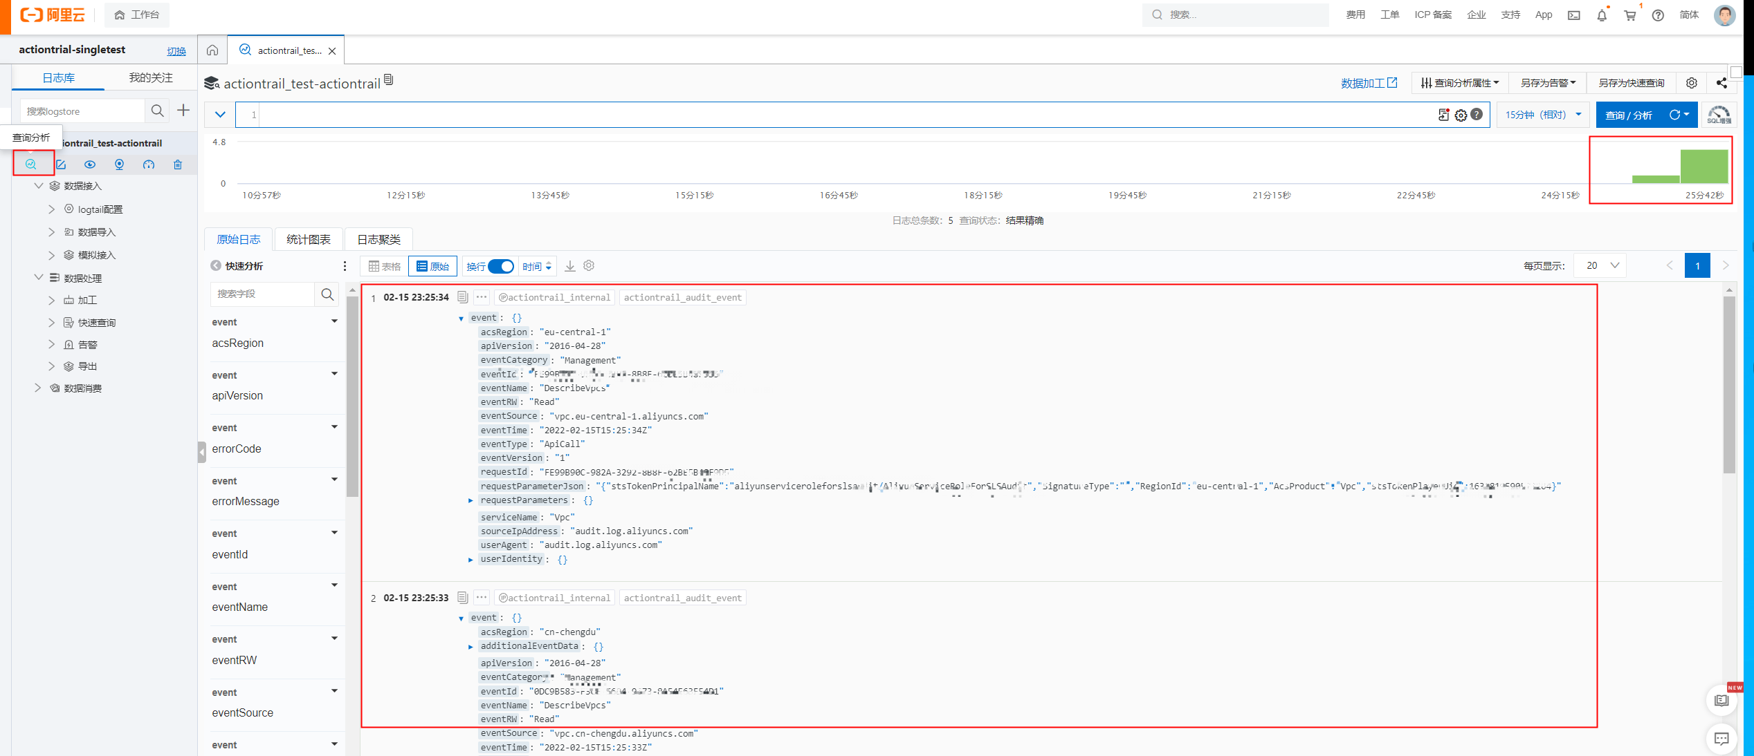Expand additionalEventData in second log
Image resolution: width=1754 pixels, height=756 pixels.
tap(471, 647)
